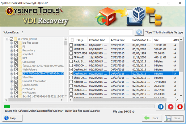Click the file list scroll right arrow
The height and width of the screenshot is (124, 186).
(x=177, y=100)
